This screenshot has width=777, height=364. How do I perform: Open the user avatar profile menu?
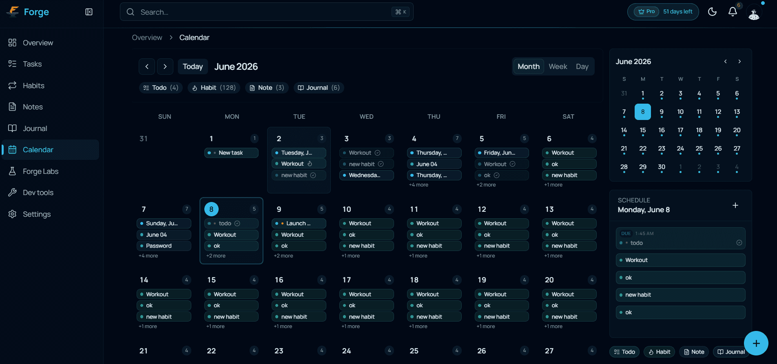754,13
